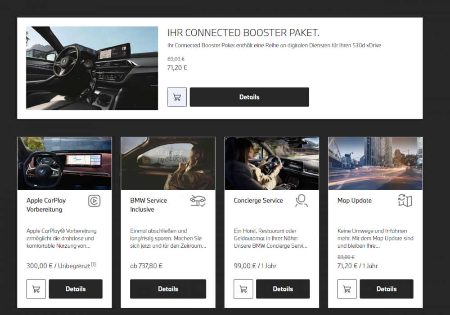This screenshot has width=450, height=315.
Task: Click the Concierge Service person icon
Action: pyautogui.click(x=301, y=201)
